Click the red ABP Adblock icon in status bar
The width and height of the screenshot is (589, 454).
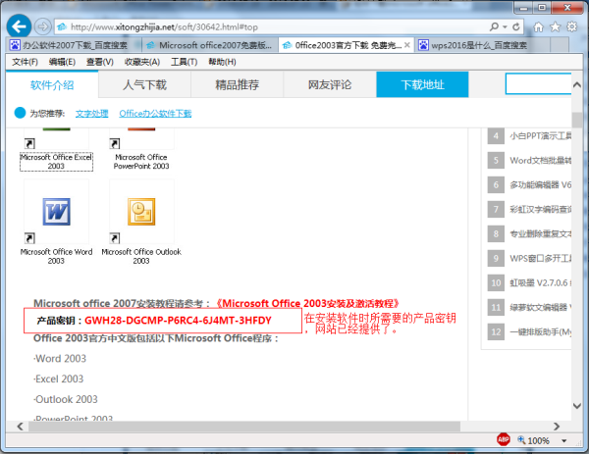[x=503, y=439]
